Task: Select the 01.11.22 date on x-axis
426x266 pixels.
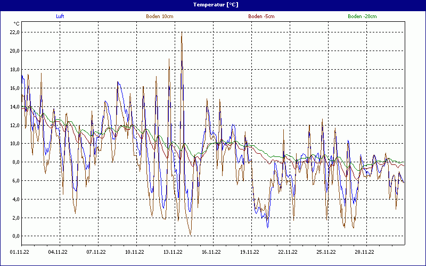Action: [x=19, y=253]
